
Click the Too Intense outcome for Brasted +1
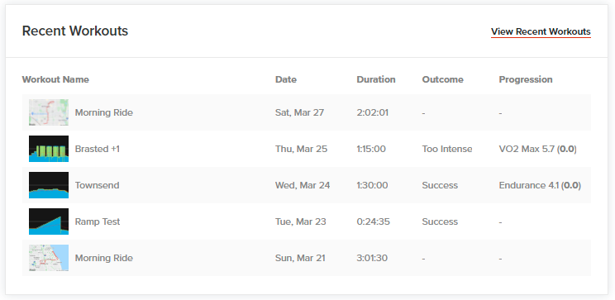tap(447, 149)
